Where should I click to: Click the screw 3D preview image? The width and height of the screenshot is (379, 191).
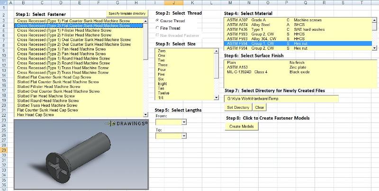point(81,154)
